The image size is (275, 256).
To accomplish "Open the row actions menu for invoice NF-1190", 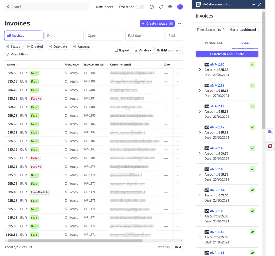I will (179, 73).
